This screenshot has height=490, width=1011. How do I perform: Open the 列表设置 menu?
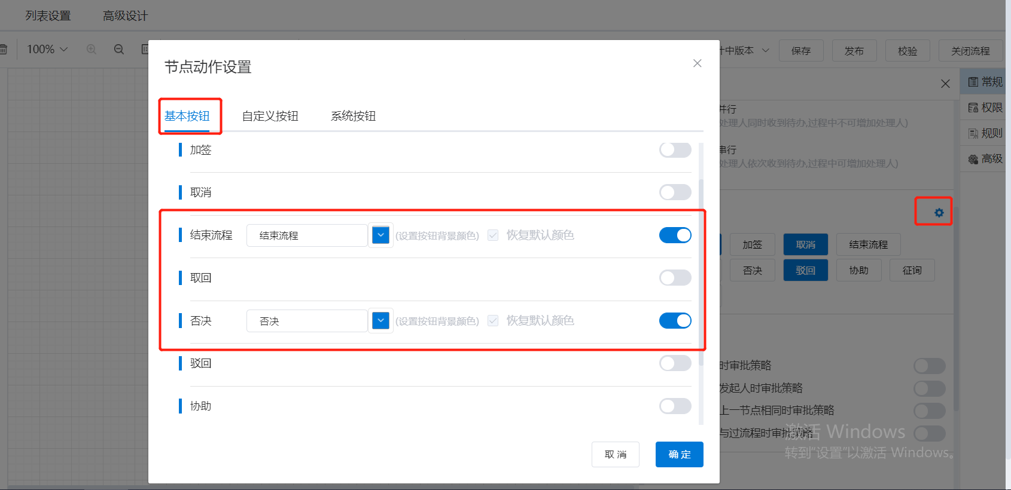(48, 16)
